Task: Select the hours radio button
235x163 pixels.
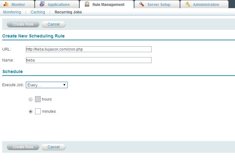Action: 30,99
